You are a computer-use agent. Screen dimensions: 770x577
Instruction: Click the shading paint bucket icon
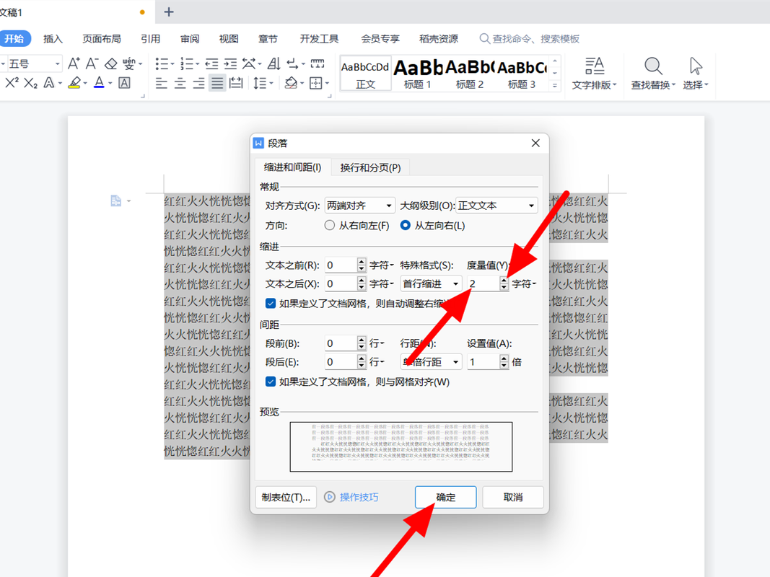pyautogui.click(x=291, y=84)
